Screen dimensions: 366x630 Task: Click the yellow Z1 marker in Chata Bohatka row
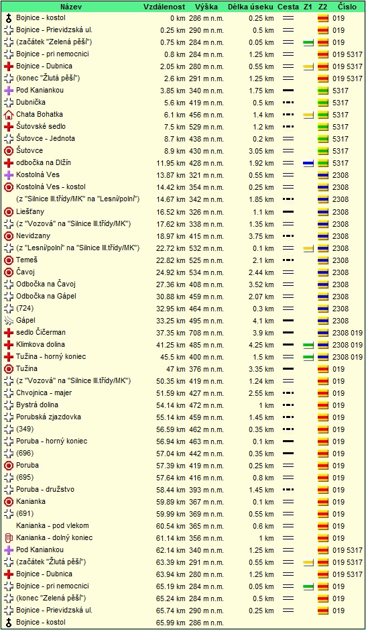(308, 115)
